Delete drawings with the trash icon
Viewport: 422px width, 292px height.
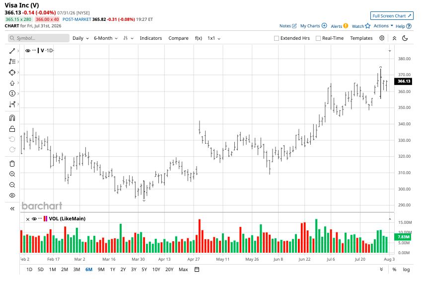click(x=12, y=163)
